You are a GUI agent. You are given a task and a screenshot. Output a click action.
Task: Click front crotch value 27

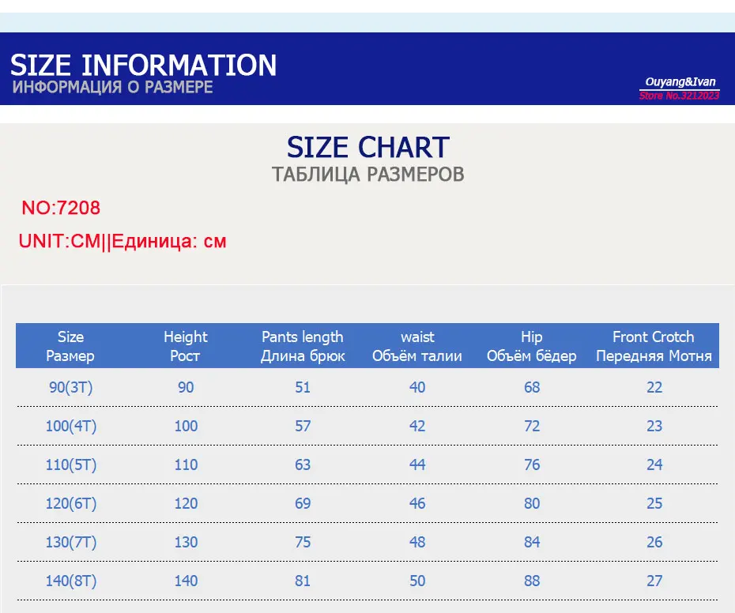click(x=654, y=581)
